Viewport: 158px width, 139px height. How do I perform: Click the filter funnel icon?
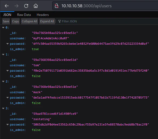[x=59, y=21]
